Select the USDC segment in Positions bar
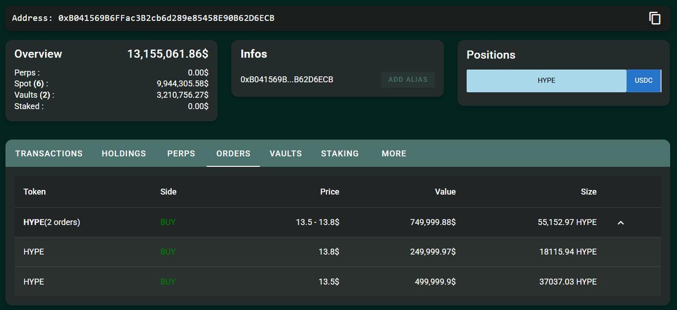 point(643,81)
